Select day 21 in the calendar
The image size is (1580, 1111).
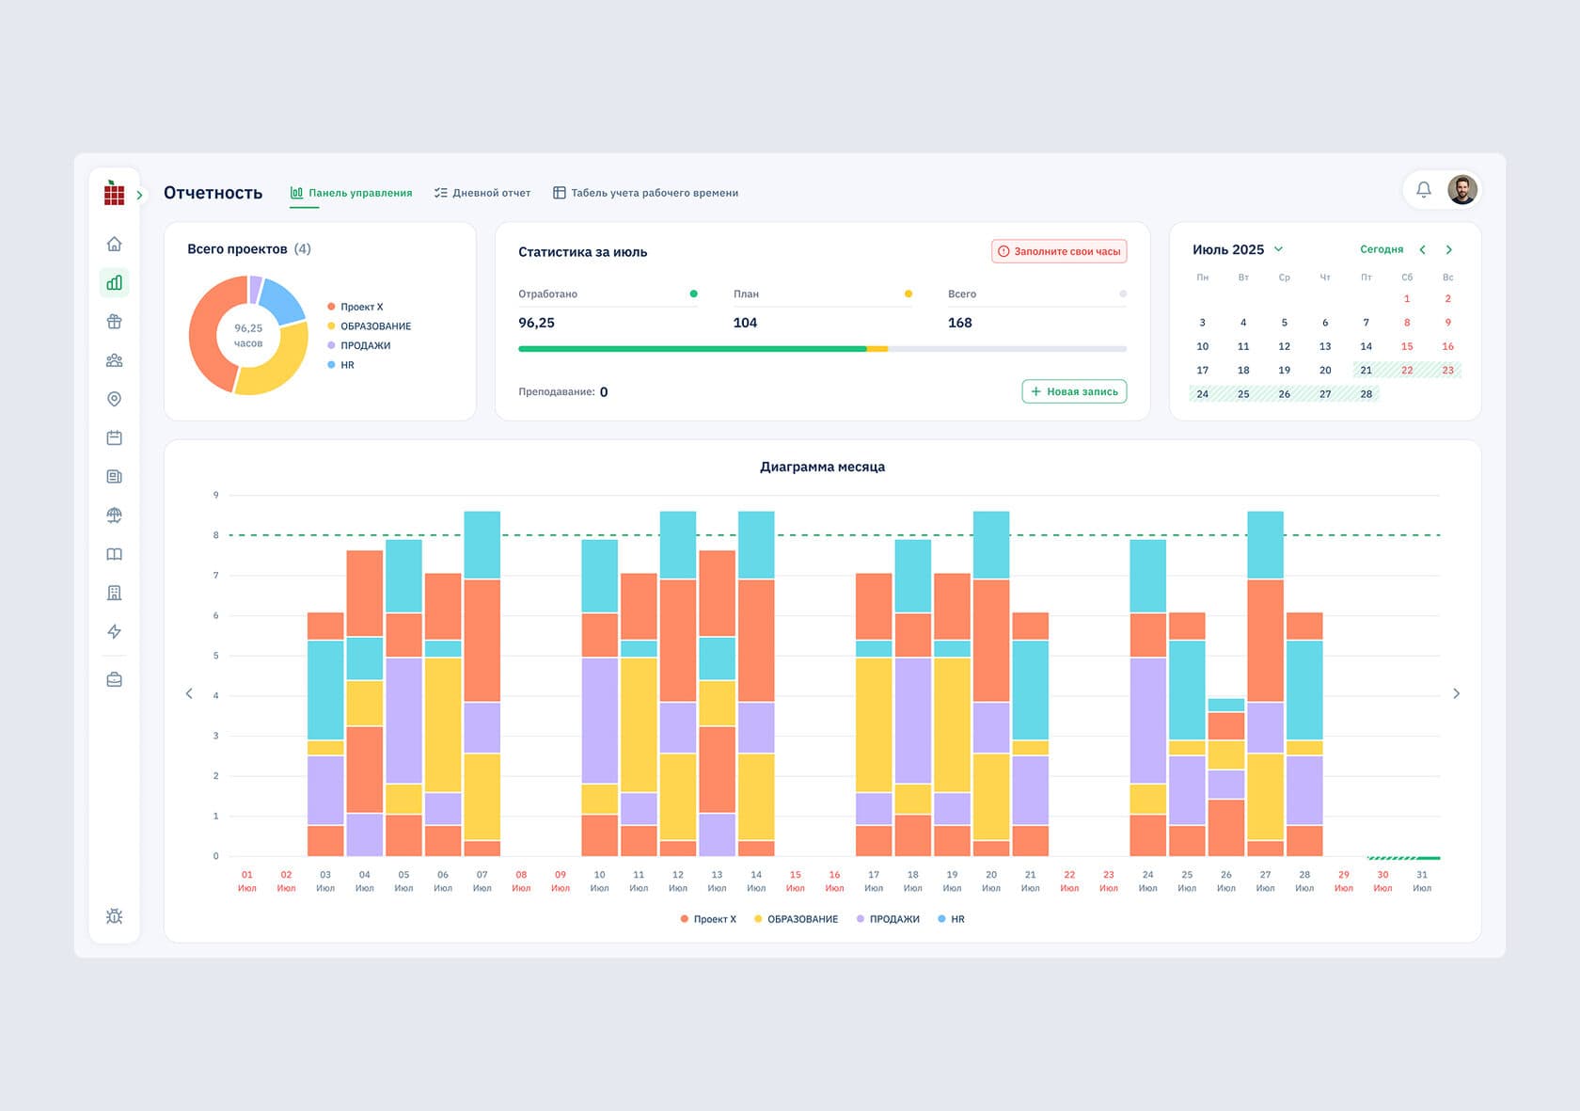coord(1366,370)
